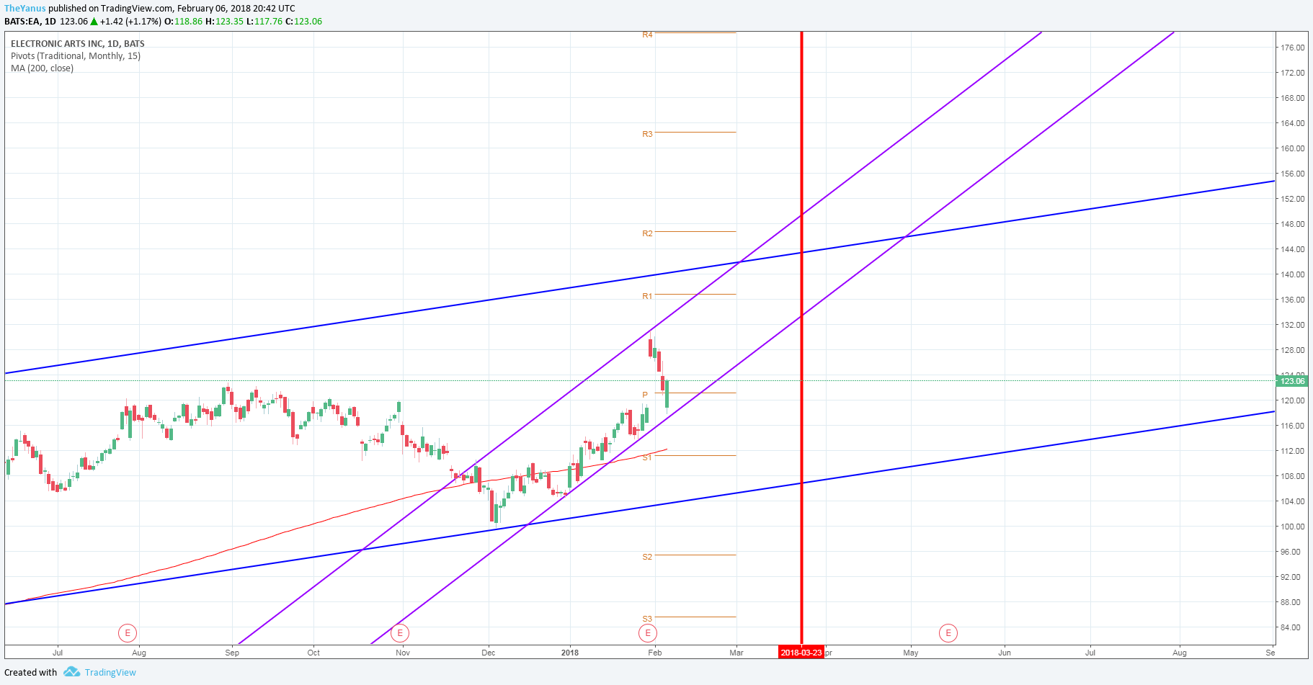Click the 84.00 price axis label
The image size is (1313, 685).
[1292, 627]
